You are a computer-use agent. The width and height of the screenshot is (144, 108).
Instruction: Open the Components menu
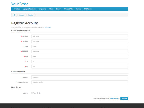(x=42, y=9)
